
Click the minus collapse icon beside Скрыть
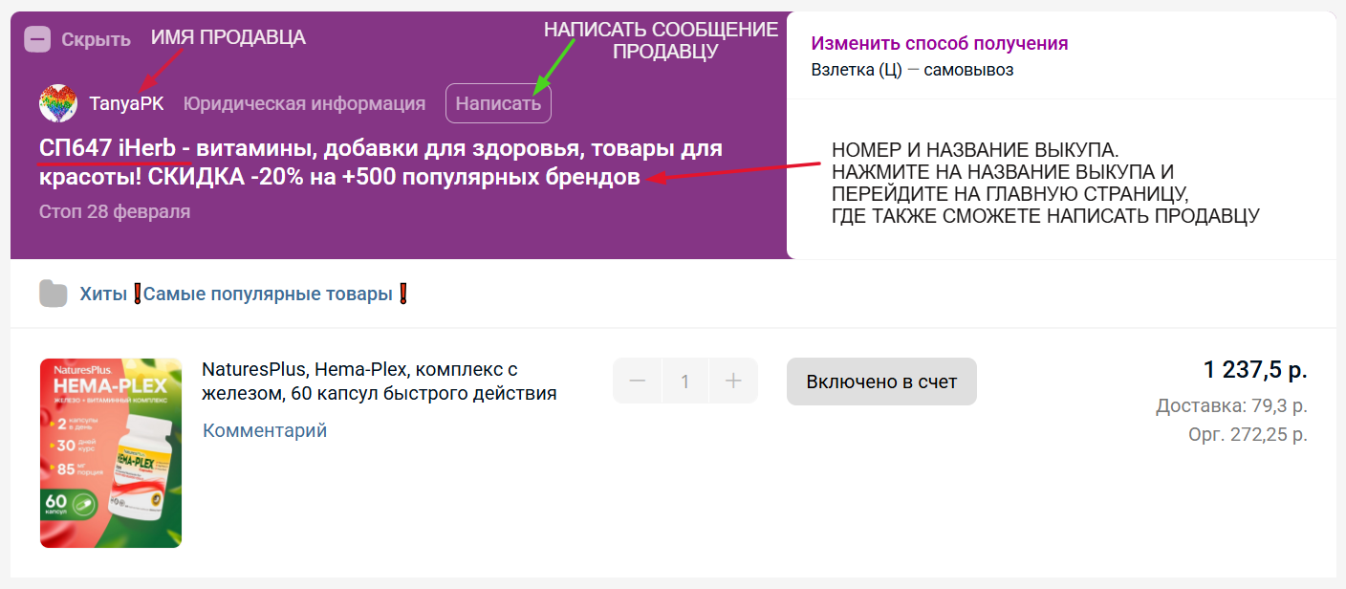38,39
